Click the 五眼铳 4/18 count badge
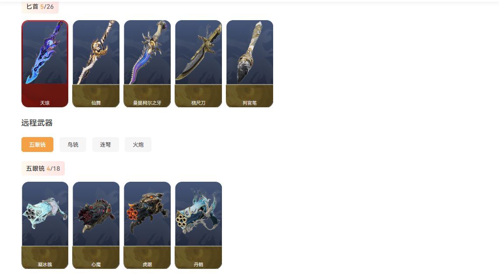Image resolution: width=499 pixels, height=275 pixels. tap(43, 169)
